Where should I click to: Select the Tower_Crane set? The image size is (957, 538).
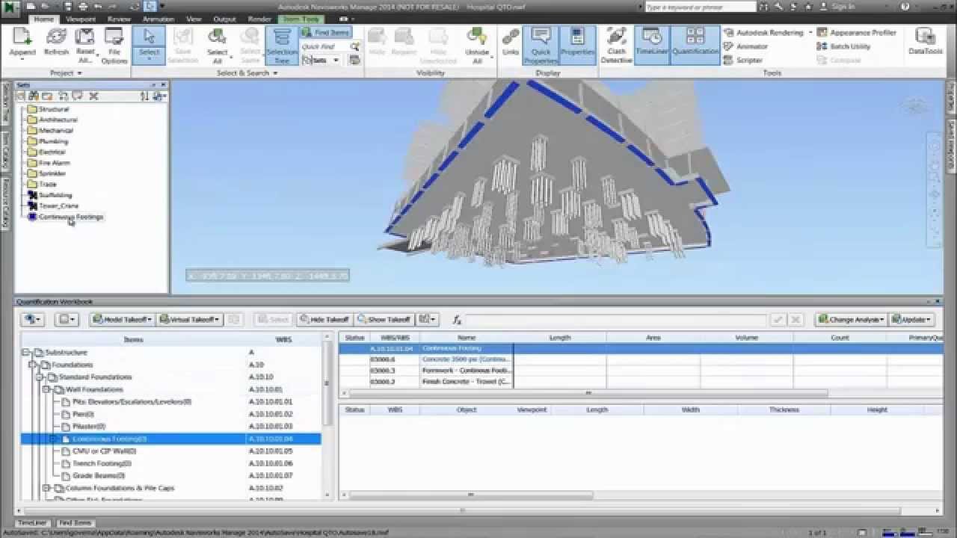(58, 205)
